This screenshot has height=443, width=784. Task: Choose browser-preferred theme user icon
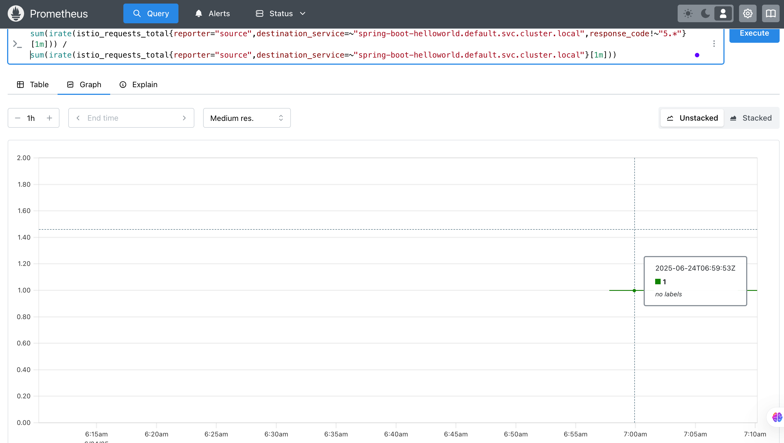pos(723,14)
